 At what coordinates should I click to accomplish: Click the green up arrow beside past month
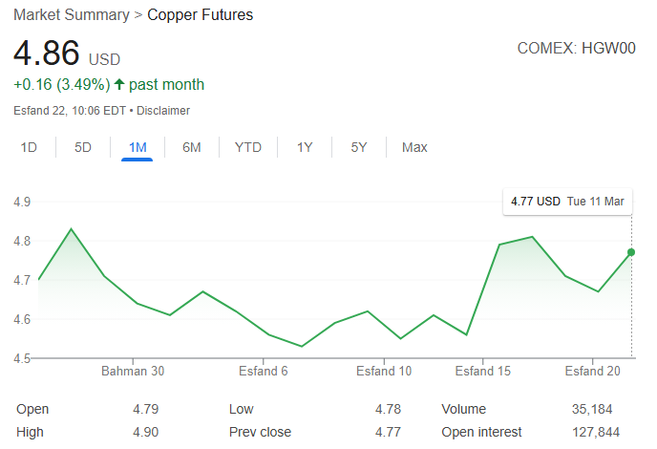119,84
